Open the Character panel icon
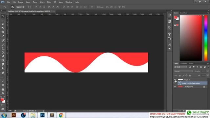The height and width of the screenshot is (118, 210). pos(170,45)
